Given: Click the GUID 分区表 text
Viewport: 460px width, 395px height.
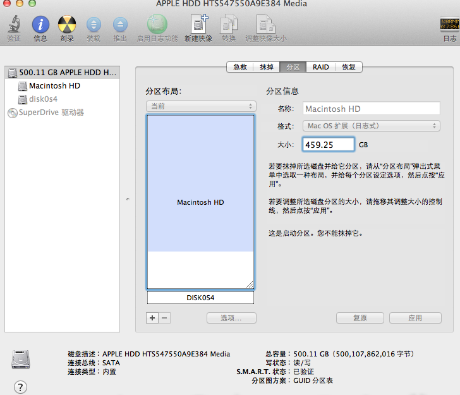Looking at the screenshot, I should pyautogui.click(x=313, y=380).
